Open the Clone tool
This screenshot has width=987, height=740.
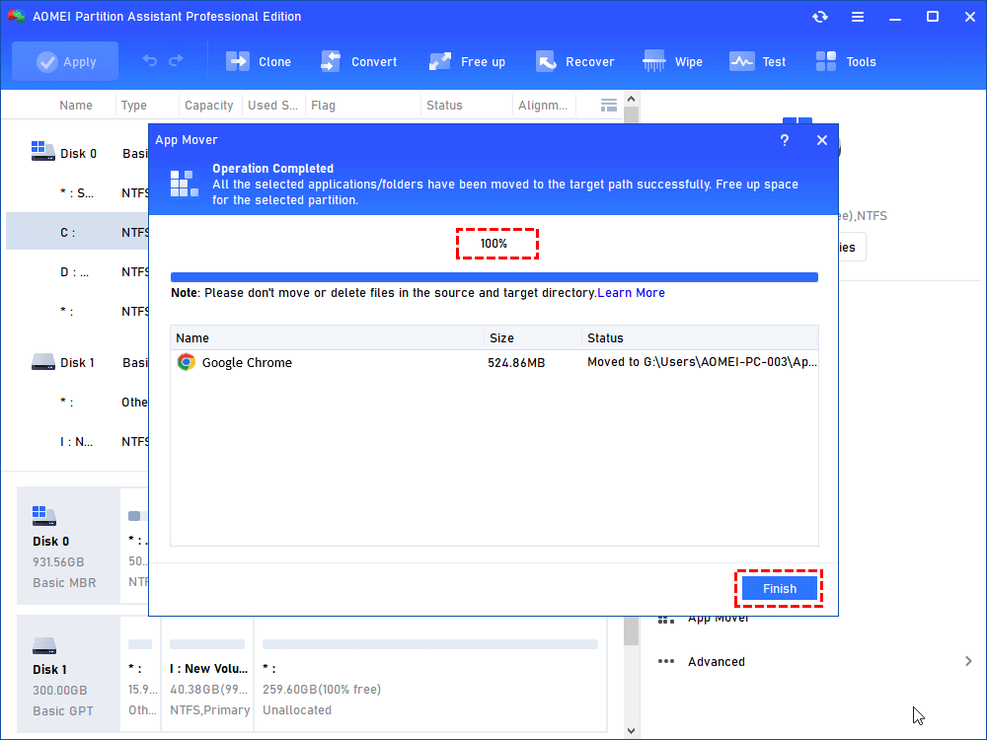tap(258, 61)
